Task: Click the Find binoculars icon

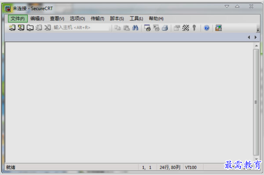Action: pyautogui.click(x=135, y=28)
